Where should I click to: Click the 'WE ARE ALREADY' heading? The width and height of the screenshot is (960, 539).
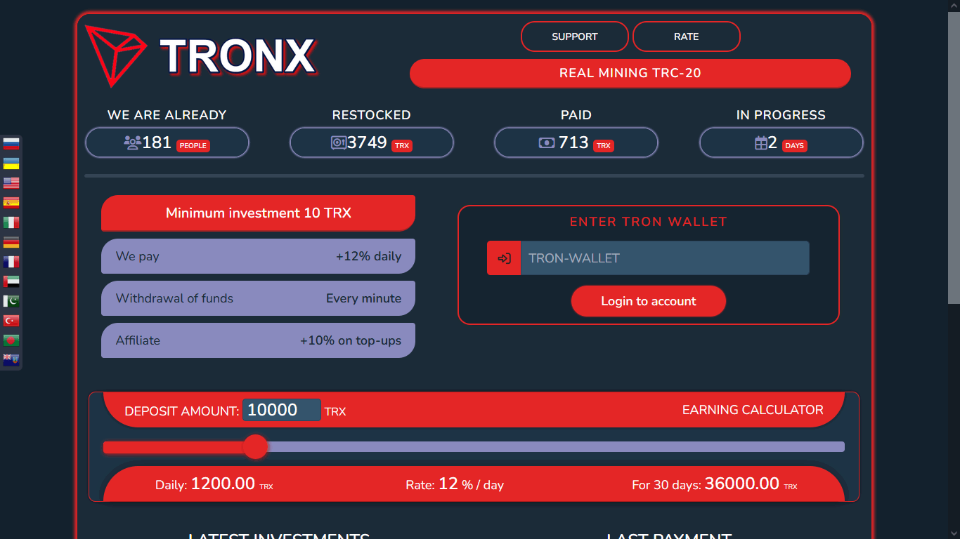167,115
